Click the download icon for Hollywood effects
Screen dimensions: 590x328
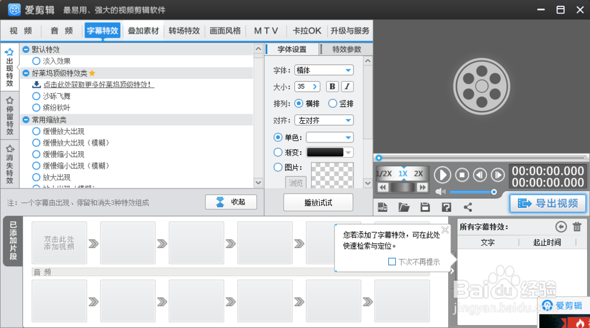click(x=37, y=85)
